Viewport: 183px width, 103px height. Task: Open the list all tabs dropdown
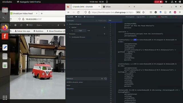tap(162, 7)
